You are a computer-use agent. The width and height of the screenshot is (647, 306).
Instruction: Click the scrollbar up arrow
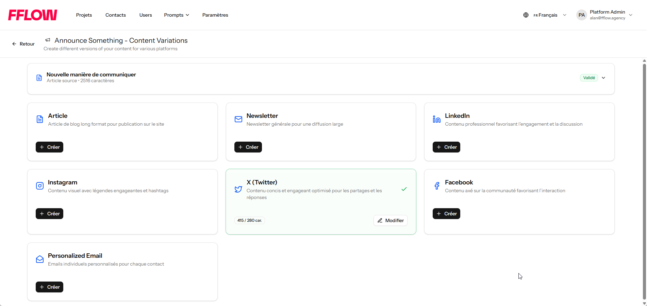point(644,61)
